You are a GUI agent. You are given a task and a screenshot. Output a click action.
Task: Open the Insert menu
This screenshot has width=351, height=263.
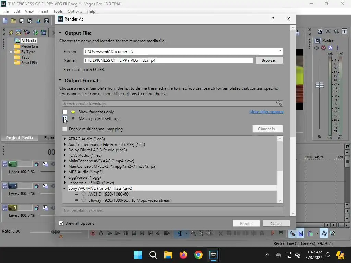(43, 11)
